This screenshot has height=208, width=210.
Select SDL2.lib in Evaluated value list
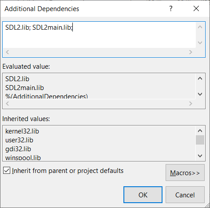pos(17,79)
